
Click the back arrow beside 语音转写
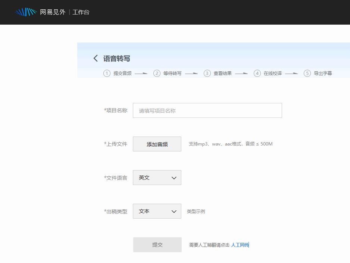click(96, 59)
